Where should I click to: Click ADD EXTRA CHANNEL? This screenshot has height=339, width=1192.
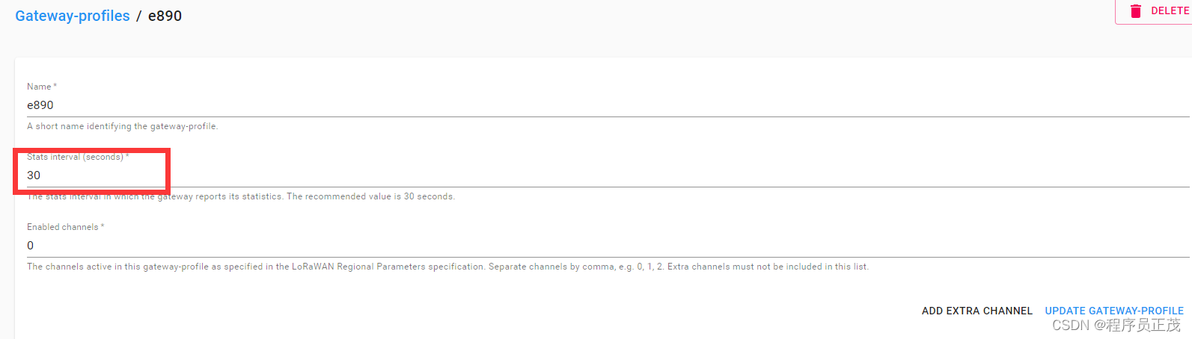click(x=976, y=311)
